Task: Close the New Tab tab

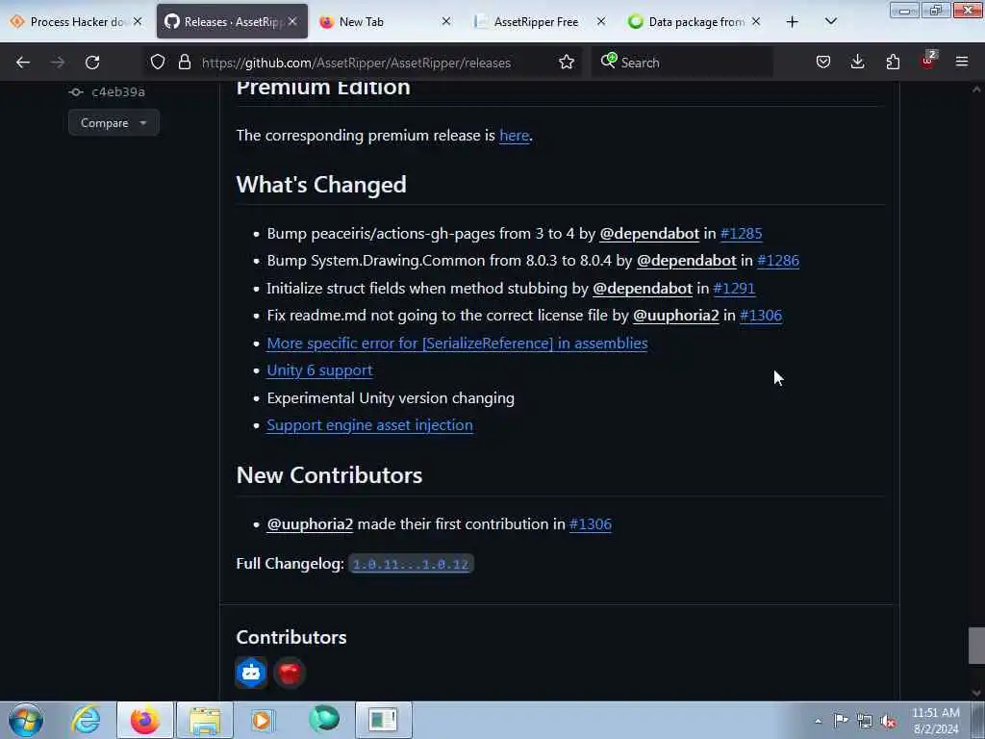Action: (446, 21)
